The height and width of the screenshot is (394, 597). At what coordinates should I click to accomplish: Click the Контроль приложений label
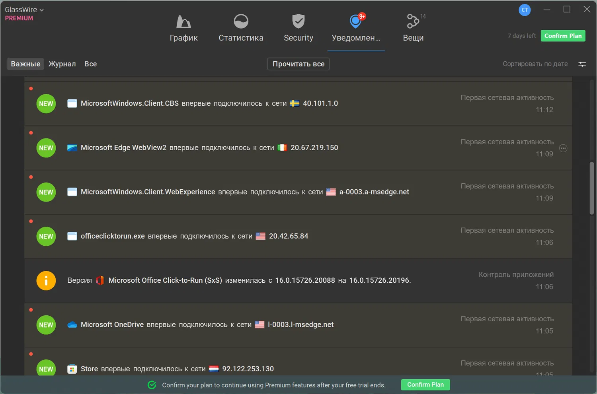pyautogui.click(x=516, y=275)
